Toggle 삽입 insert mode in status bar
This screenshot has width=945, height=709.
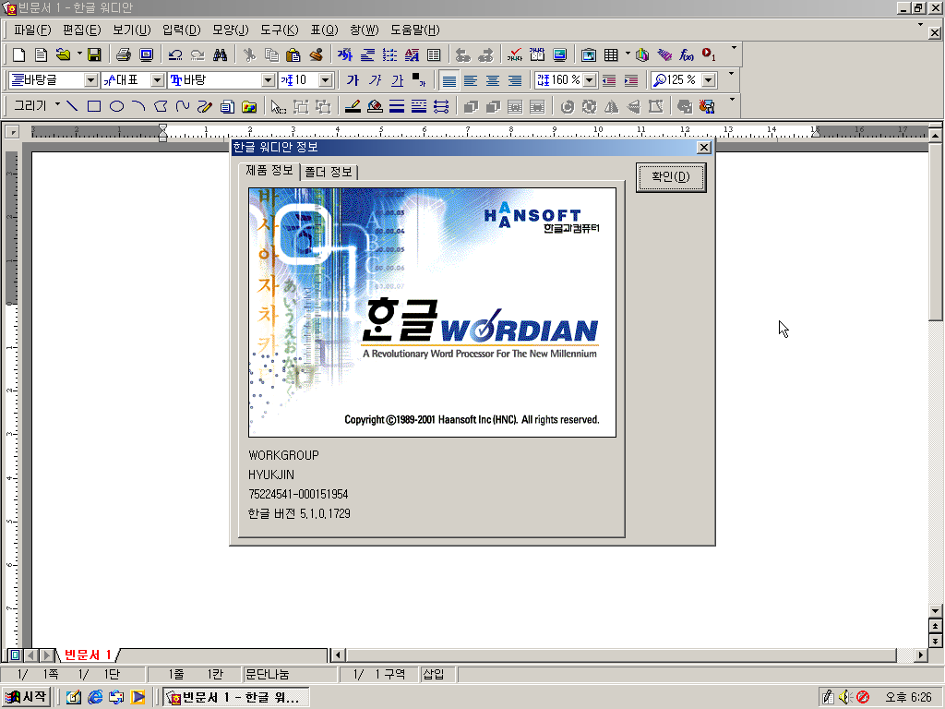tap(434, 674)
